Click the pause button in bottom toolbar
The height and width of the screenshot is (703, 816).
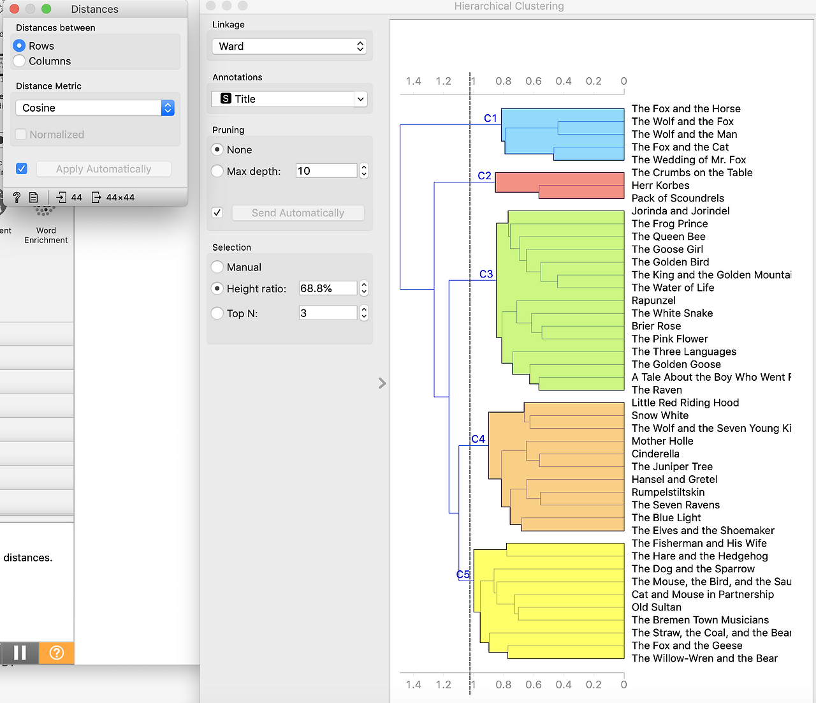click(20, 653)
